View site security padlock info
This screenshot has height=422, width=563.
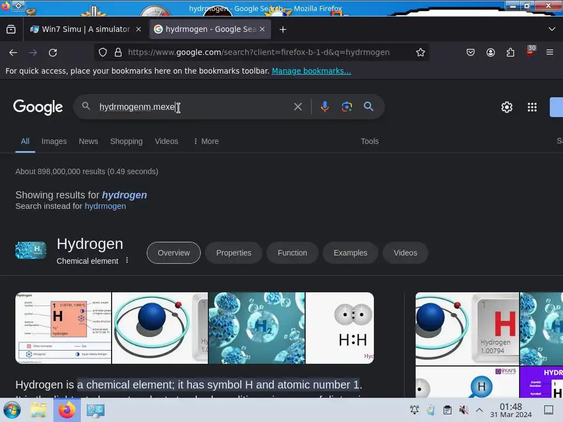point(118,52)
